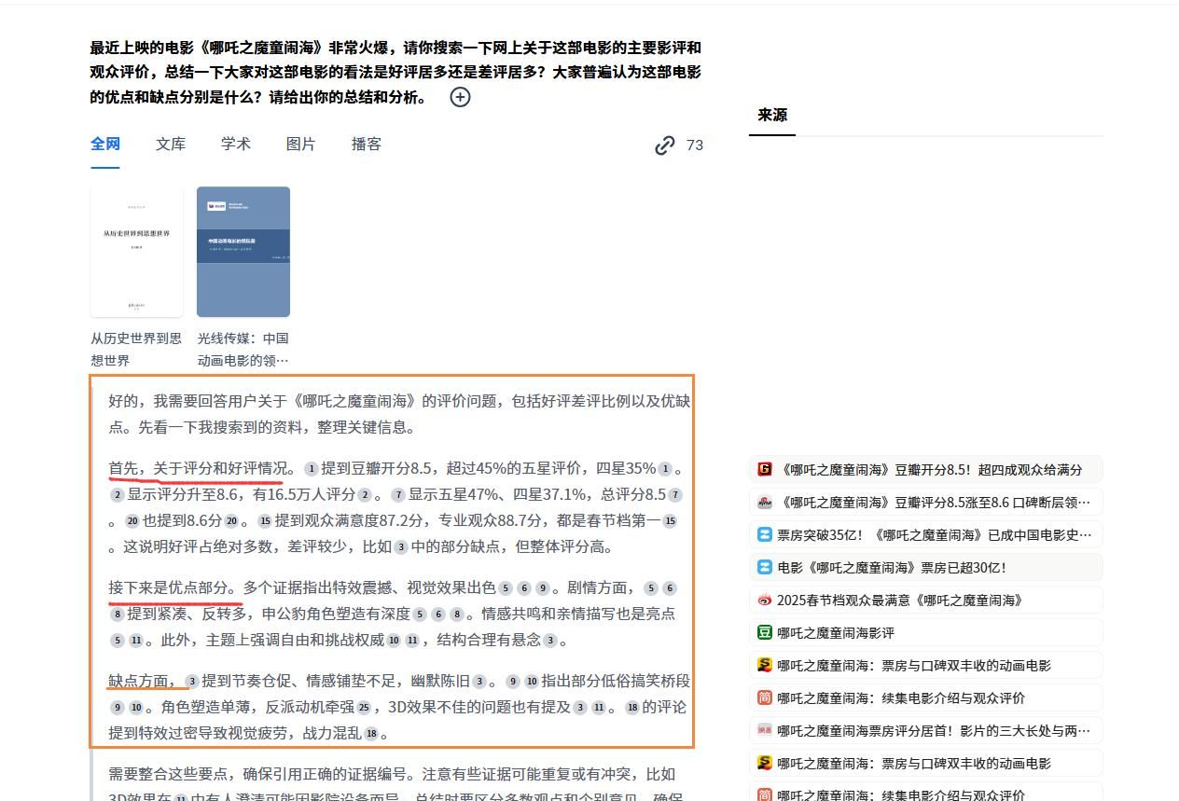Click the NetEase icon beside 票房评分居首 source
The image size is (1179, 801).
(764, 730)
